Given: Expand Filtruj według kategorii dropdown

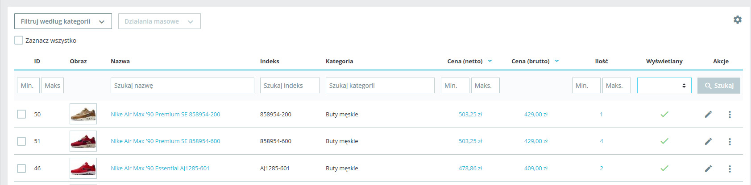Looking at the screenshot, I should pyautogui.click(x=63, y=21).
